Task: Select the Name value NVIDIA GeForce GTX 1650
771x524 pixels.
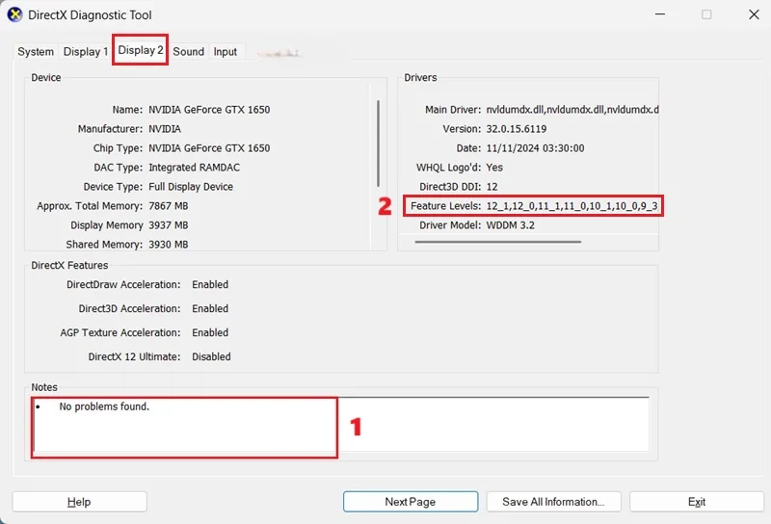Action: (209, 110)
